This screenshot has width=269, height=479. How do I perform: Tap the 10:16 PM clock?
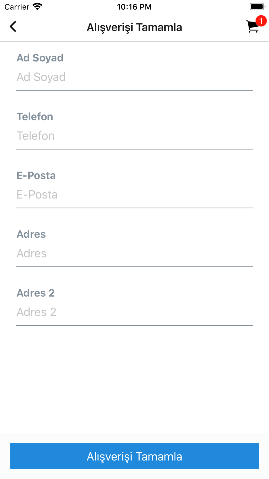point(134,7)
